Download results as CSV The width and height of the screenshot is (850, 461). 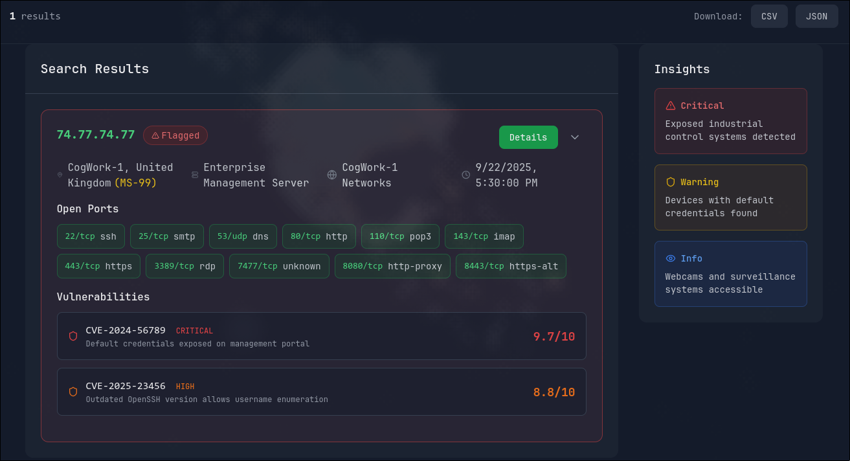pyautogui.click(x=769, y=16)
